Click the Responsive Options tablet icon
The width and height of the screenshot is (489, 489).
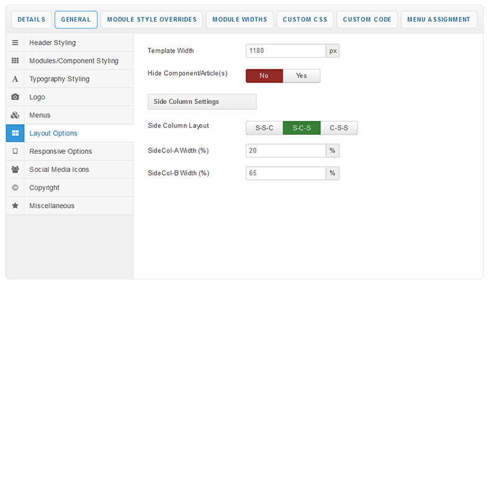click(x=15, y=151)
